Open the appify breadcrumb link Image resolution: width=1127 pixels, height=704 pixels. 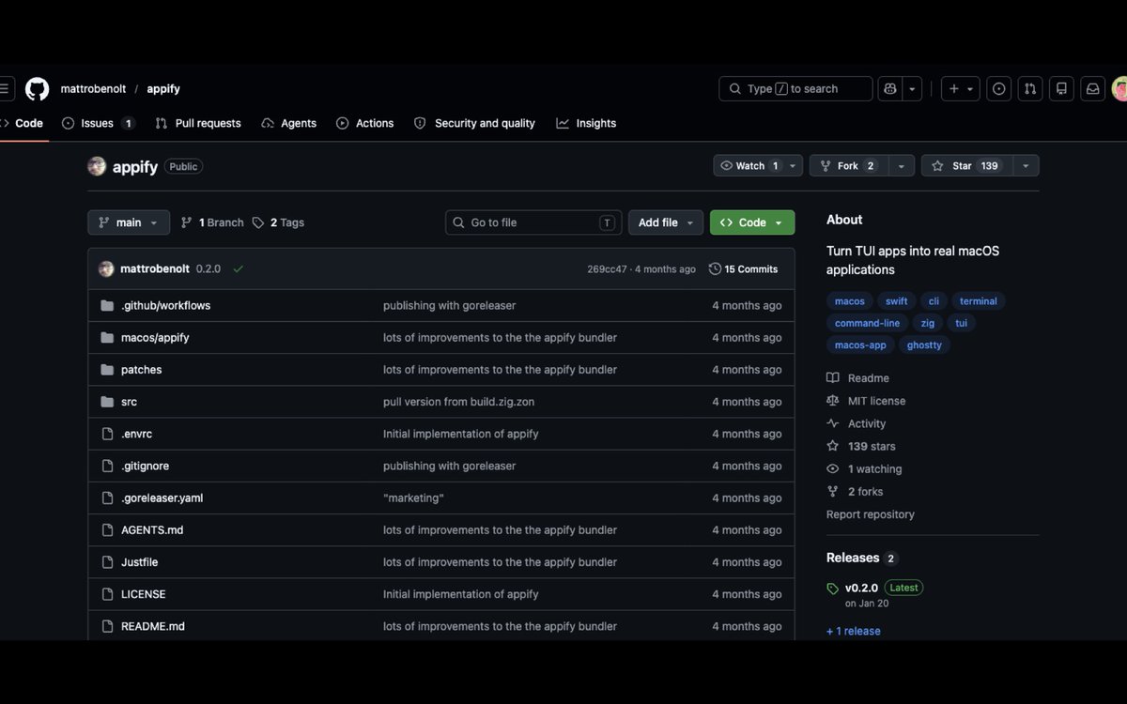pyautogui.click(x=163, y=89)
